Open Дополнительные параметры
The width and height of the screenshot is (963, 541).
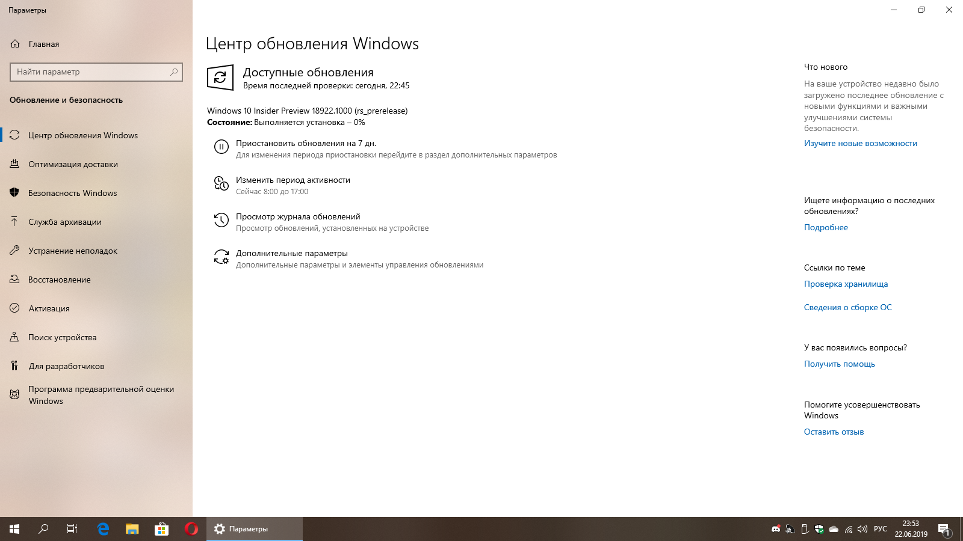[292, 253]
